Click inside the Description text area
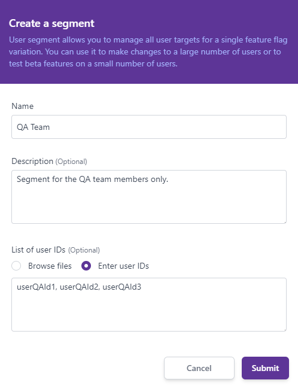This screenshot has width=298, height=392. point(149,197)
